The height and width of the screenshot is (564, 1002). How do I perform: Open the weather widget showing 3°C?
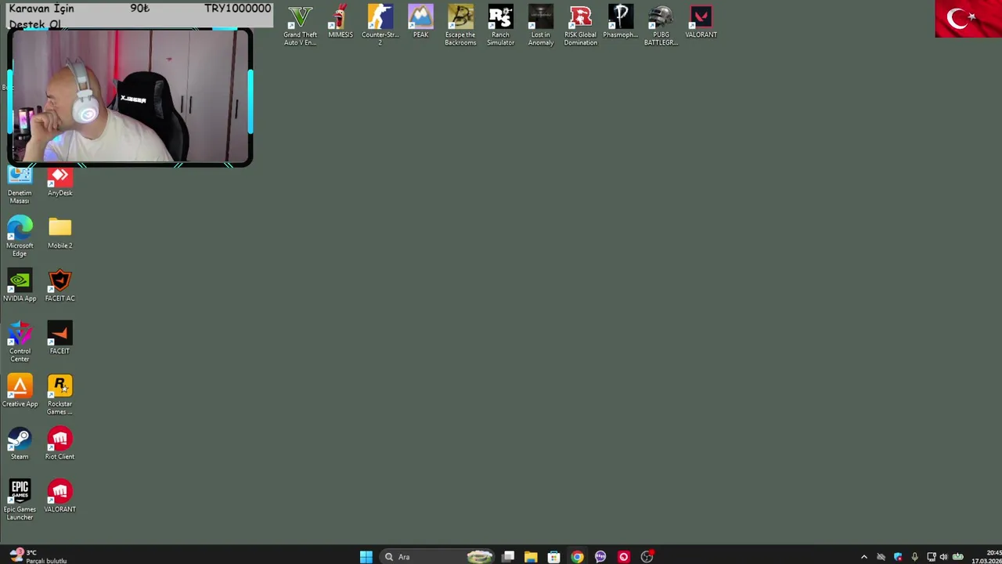[x=36, y=557]
